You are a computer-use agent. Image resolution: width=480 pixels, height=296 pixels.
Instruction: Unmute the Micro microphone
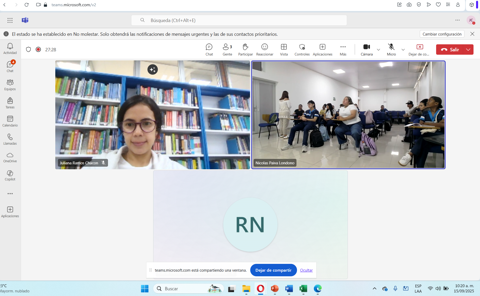[391, 50]
